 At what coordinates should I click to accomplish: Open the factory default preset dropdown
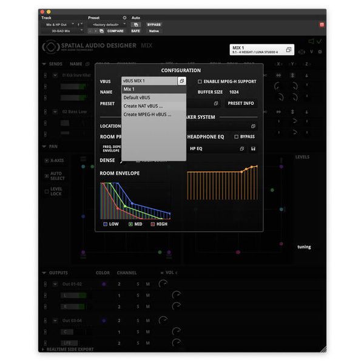(x=107, y=25)
